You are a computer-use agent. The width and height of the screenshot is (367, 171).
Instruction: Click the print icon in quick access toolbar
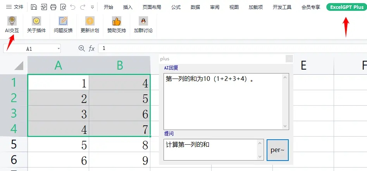coord(53,7)
